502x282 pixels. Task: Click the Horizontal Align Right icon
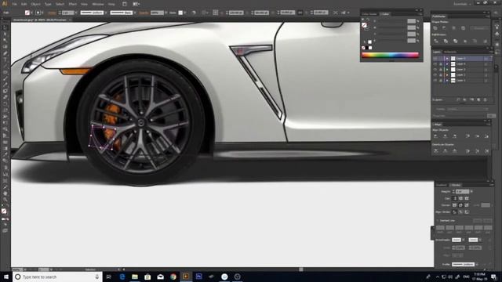(x=455, y=136)
